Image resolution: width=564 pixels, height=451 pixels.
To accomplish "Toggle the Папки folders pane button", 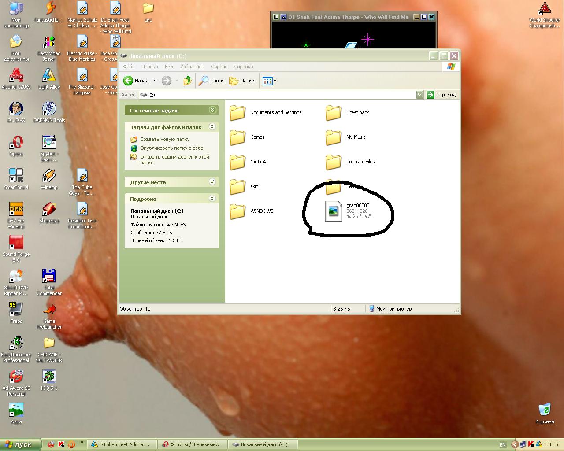I will tap(242, 81).
